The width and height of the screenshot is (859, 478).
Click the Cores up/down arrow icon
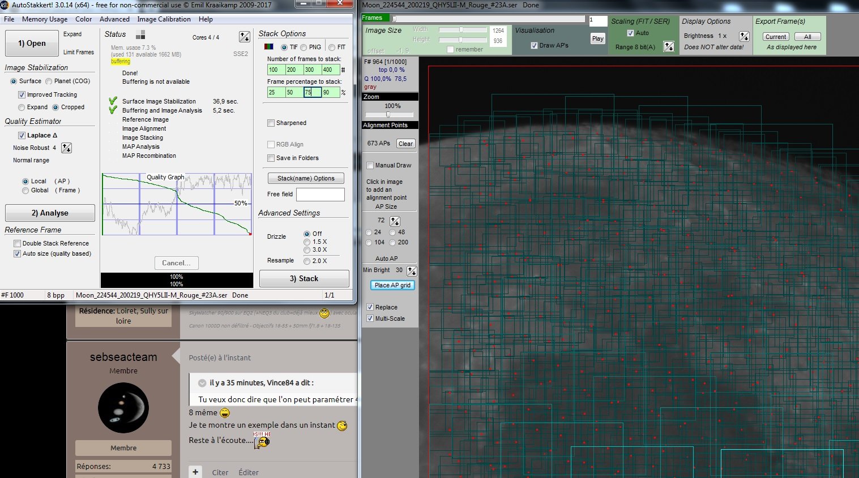tap(245, 37)
